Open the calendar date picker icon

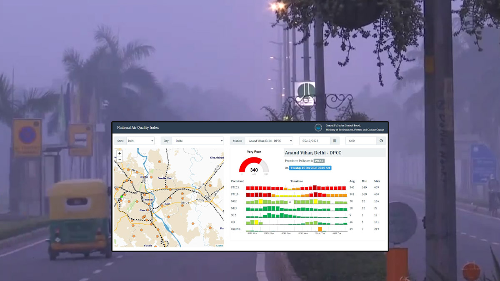335,141
